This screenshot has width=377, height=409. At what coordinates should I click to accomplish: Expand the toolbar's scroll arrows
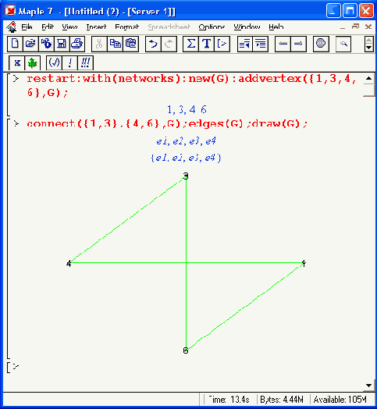[368, 44]
